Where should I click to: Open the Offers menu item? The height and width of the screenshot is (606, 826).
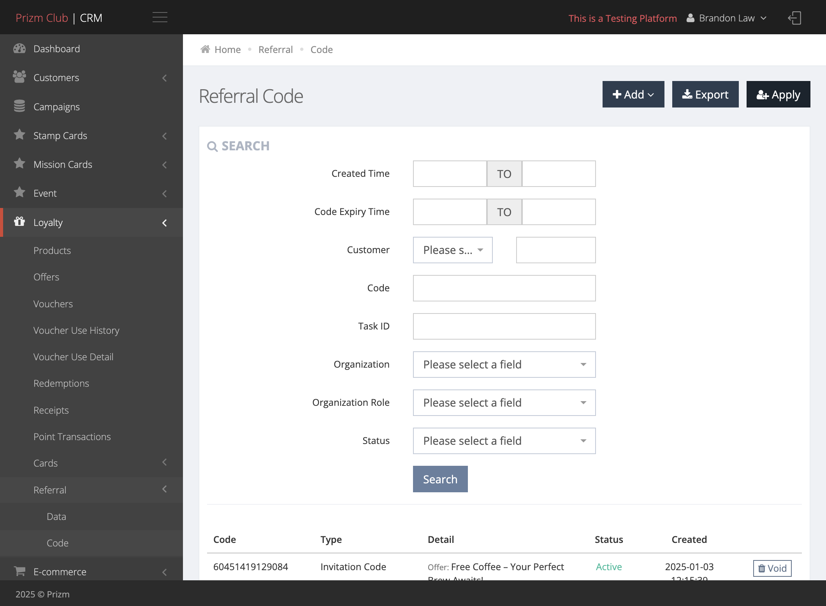click(46, 277)
